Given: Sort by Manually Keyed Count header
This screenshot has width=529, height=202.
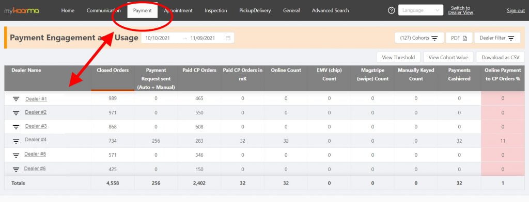Looking at the screenshot, I should [x=416, y=78].
